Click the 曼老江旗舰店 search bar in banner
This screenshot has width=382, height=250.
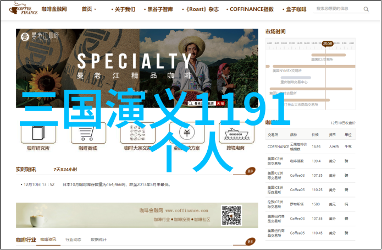206,104
